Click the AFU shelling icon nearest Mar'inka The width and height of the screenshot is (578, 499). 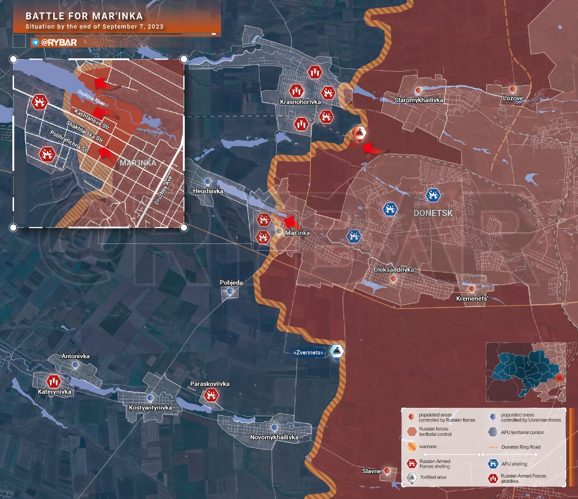(354, 236)
